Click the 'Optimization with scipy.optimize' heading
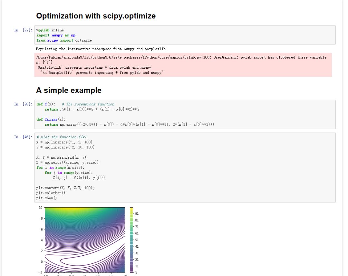The height and width of the screenshot is (276, 348). tap(96, 16)
